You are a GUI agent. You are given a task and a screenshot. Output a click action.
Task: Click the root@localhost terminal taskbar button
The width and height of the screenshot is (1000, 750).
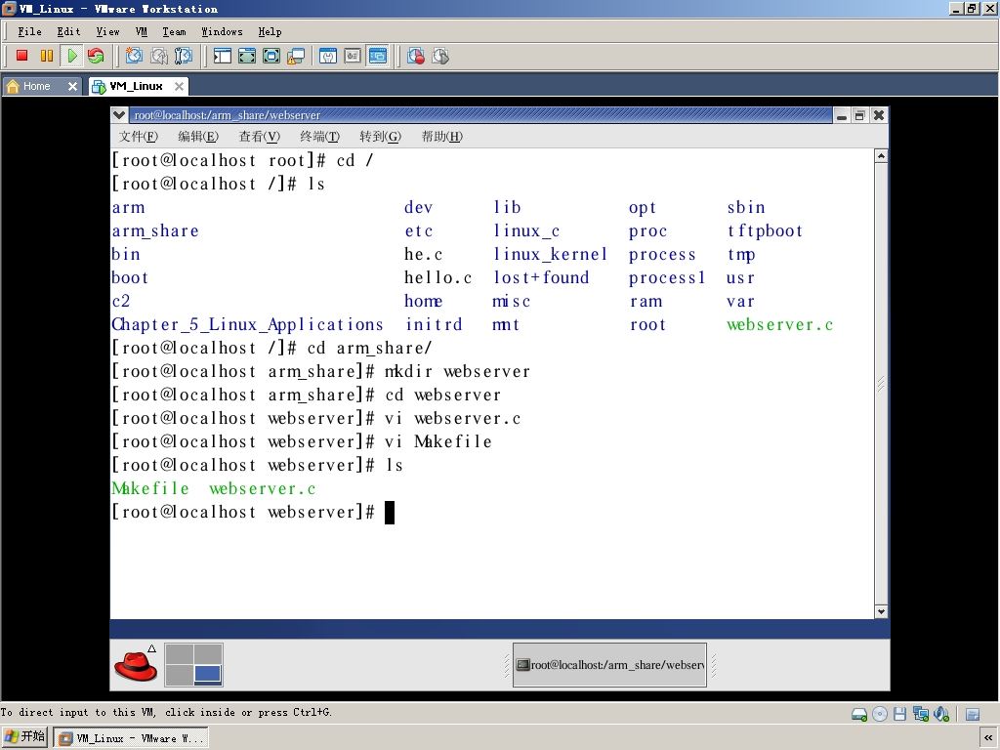point(609,664)
